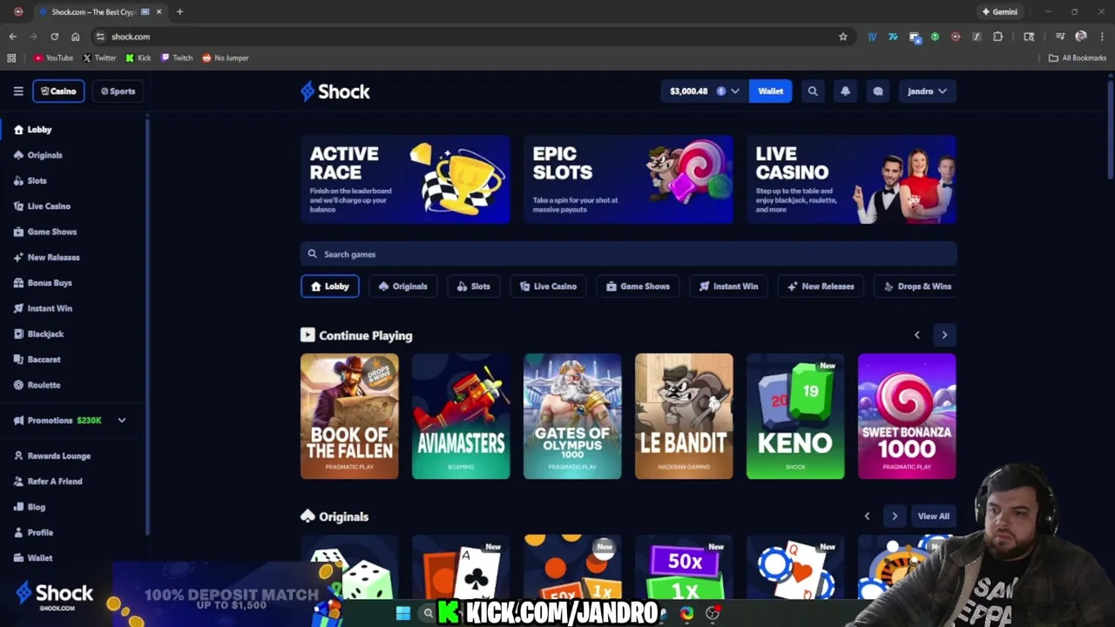Show next Originals games
Viewport: 1115px width, 627px height.
[895, 516]
